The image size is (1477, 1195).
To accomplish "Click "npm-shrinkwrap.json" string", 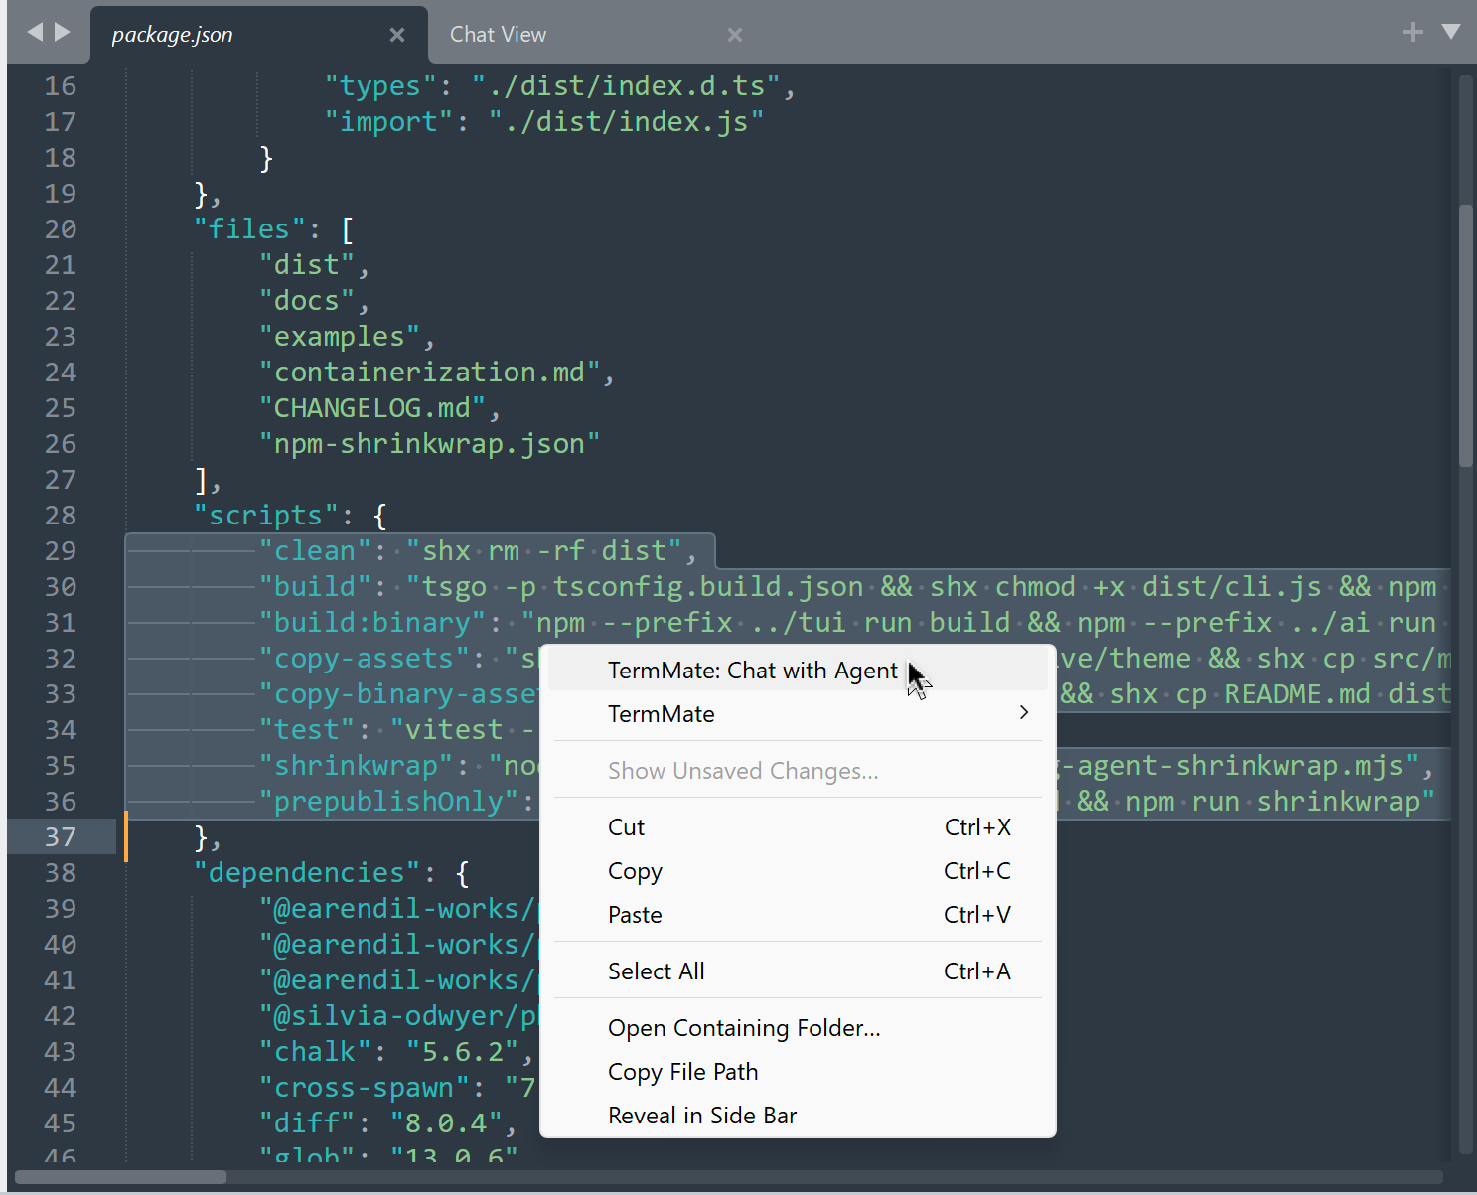I will coord(429,444).
